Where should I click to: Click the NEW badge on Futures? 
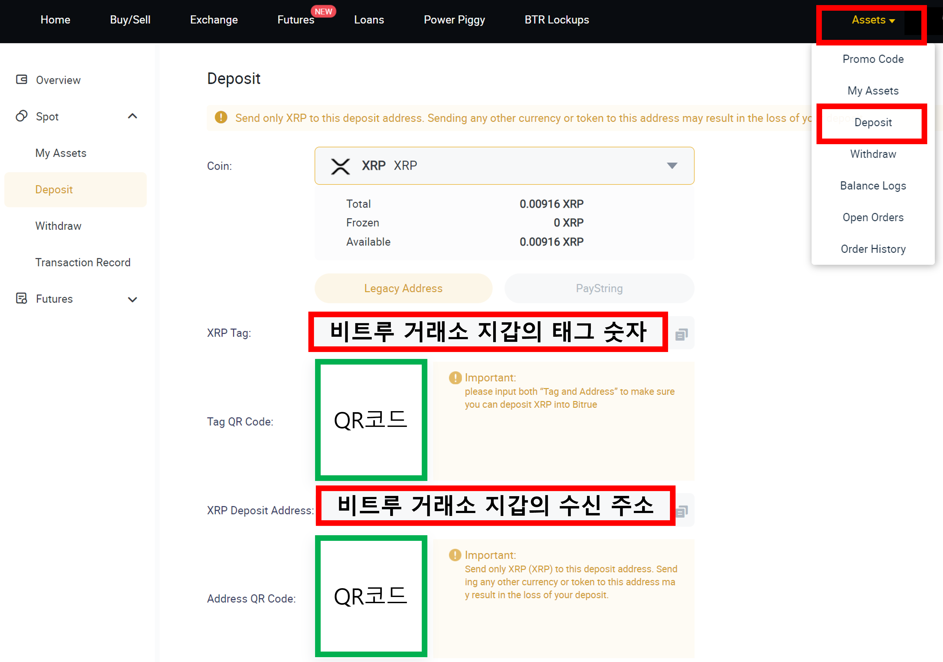[323, 11]
